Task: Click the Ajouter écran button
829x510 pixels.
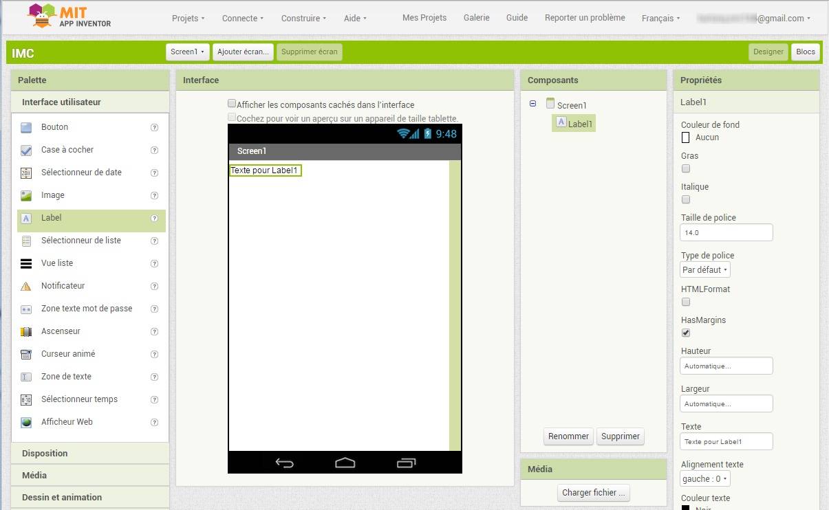Action: tap(244, 52)
